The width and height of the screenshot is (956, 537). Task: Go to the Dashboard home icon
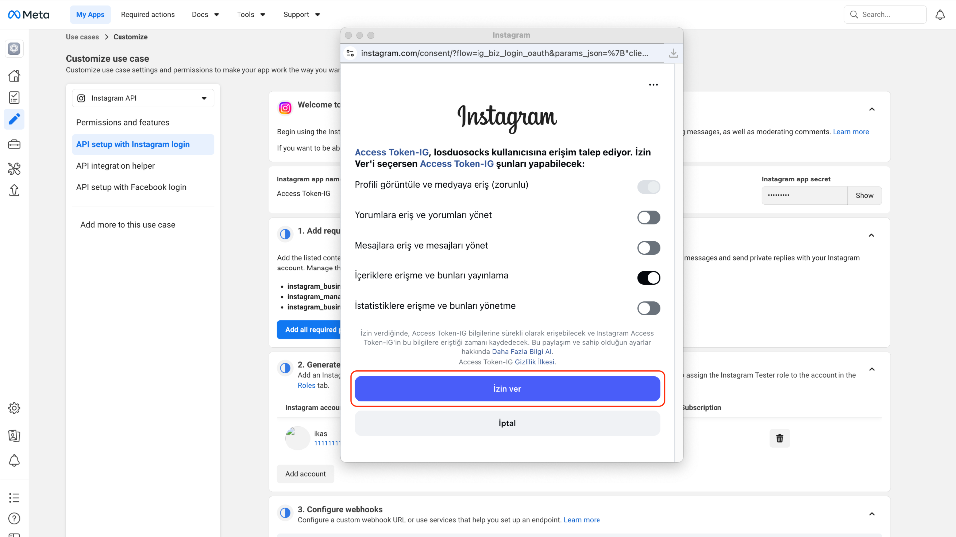14,76
